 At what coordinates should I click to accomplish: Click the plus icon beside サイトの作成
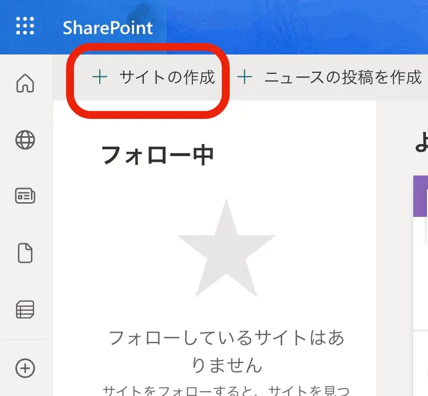[x=99, y=78]
